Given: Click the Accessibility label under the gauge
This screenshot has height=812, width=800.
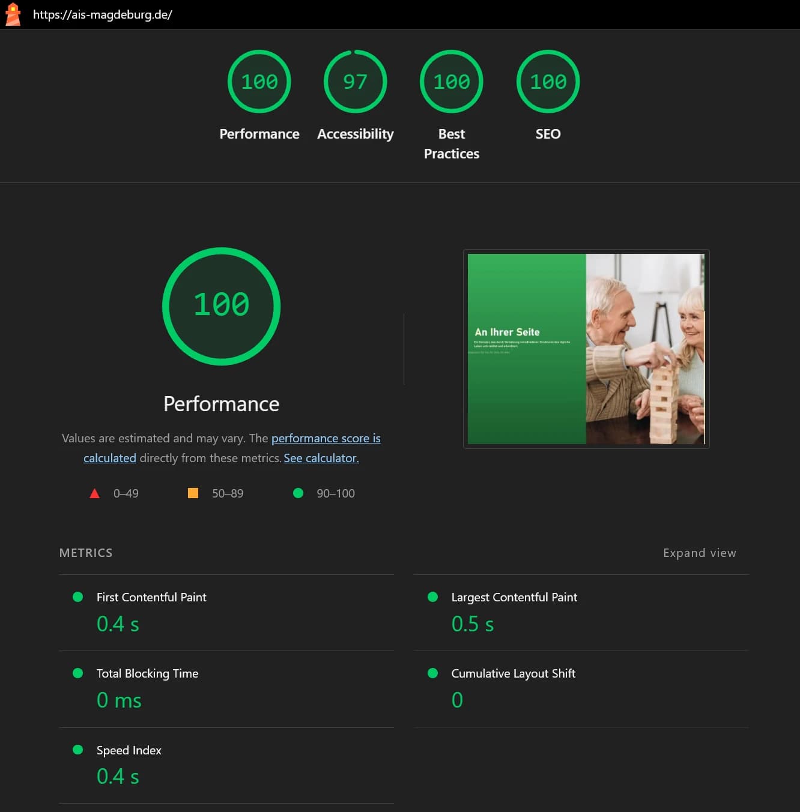Looking at the screenshot, I should coord(355,134).
